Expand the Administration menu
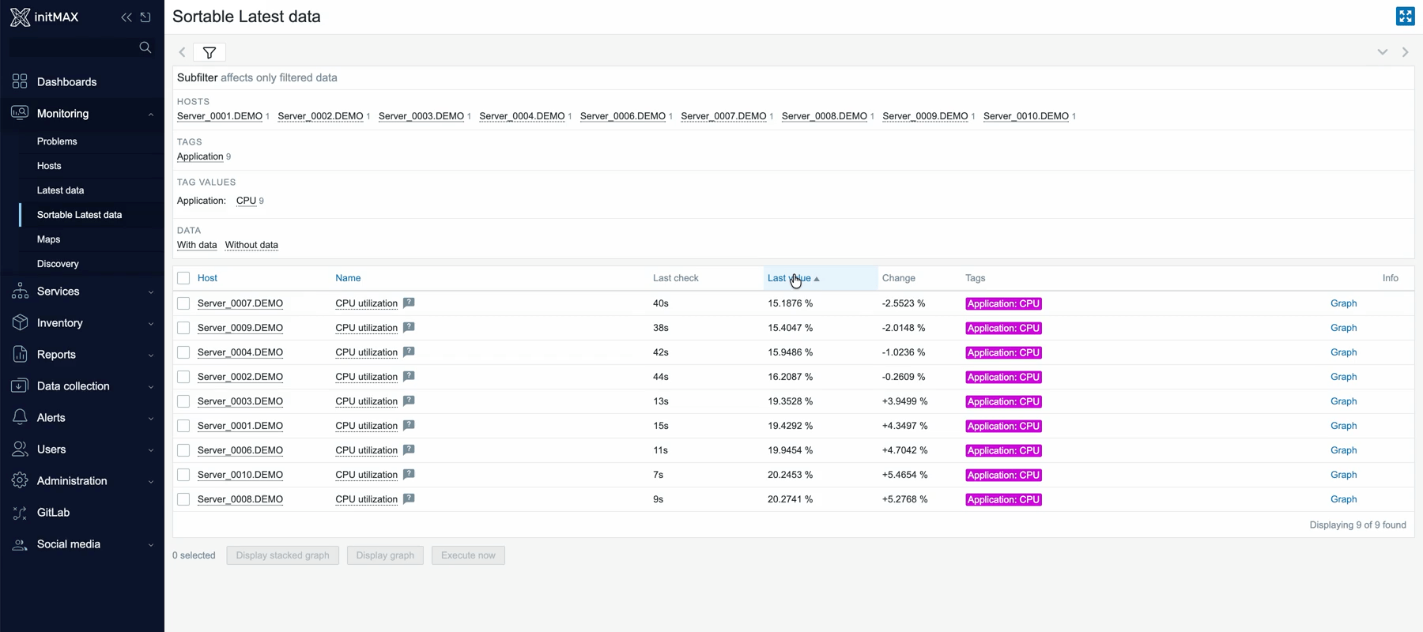 (72, 481)
